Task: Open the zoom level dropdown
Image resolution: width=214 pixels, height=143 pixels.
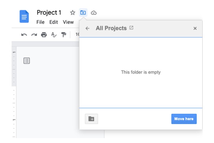Action: [x=77, y=35]
